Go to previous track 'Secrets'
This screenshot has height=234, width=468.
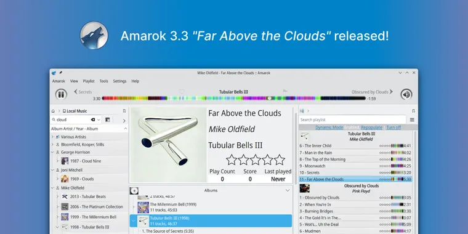(x=83, y=92)
